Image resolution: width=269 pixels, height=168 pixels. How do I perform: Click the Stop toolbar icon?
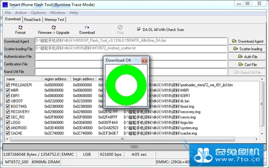pos(120,28)
